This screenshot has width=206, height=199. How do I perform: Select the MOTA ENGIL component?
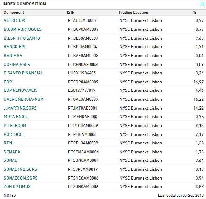point(16,117)
